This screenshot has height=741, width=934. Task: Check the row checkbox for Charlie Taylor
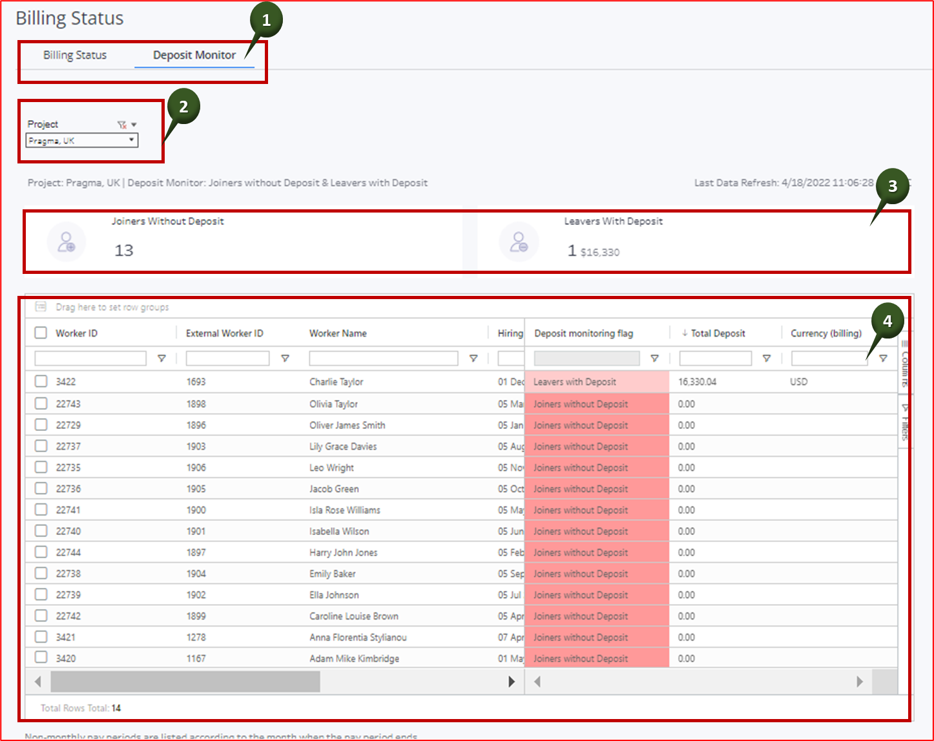point(41,381)
